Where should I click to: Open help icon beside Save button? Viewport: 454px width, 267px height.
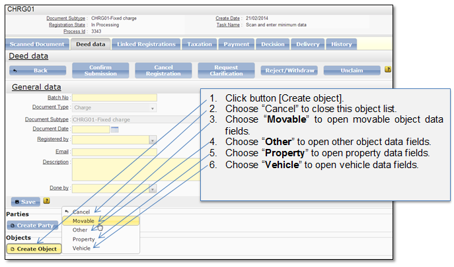46,201
